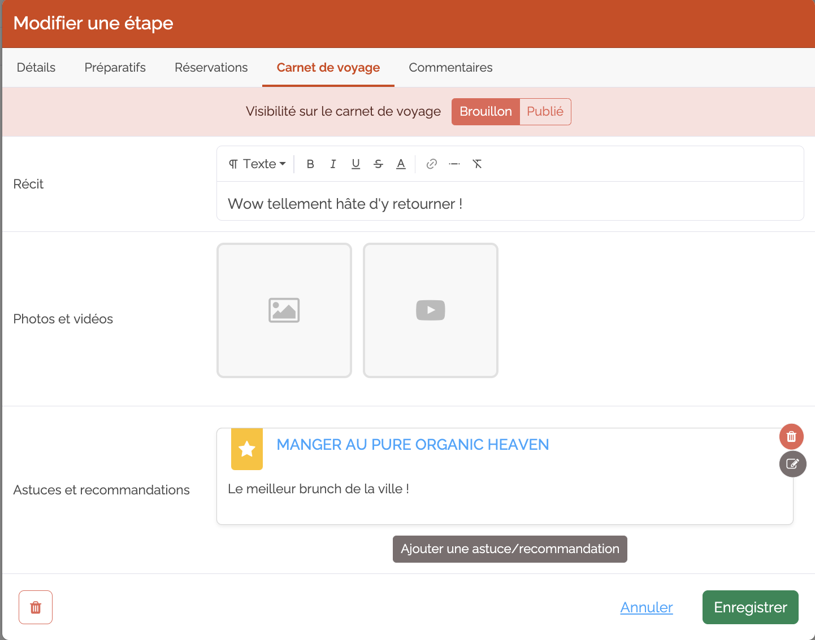
Task: Delete the Pure Organic Heaven recommendation
Action: coord(791,436)
